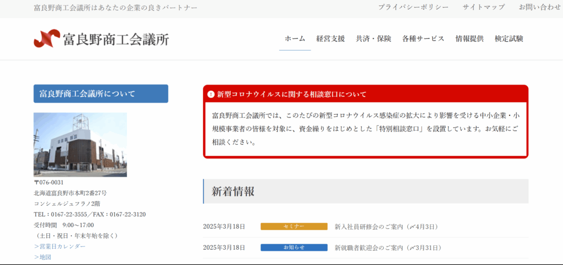Open the 新就職者歓迎会のご案内 news item

click(388, 248)
